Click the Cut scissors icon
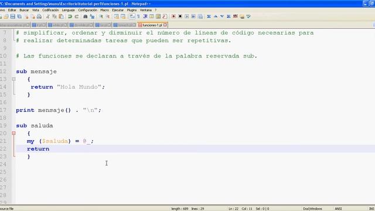The width and height of the screenshot is (375, 211). point(48,16)
